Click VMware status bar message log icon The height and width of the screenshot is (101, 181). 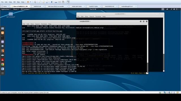178,93
